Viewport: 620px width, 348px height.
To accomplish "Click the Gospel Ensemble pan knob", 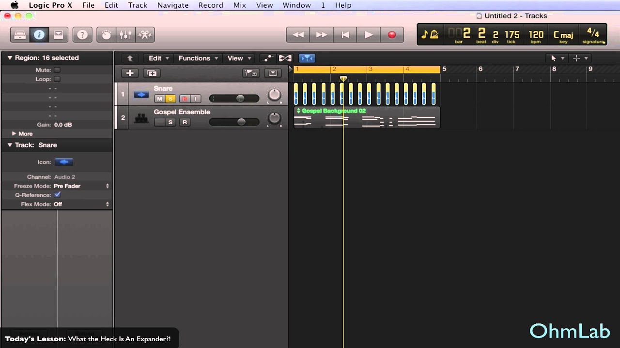I will pyautogui.click(x=274, y=118).
